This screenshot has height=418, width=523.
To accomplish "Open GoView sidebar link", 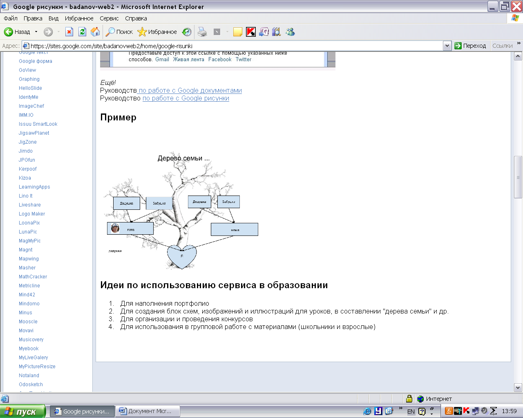I will (x=27, y=70).
